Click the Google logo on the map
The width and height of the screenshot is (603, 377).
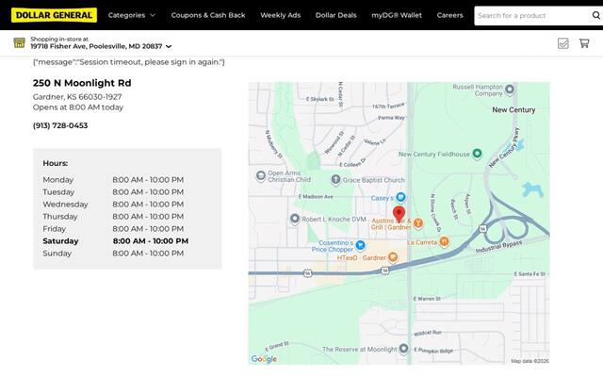(264, 359)
